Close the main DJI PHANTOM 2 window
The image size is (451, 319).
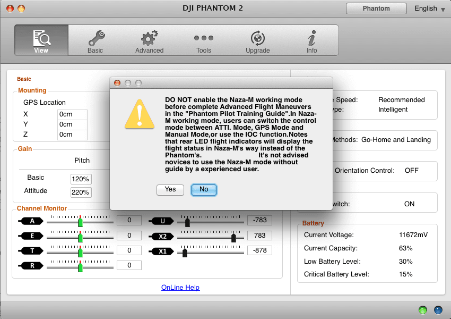point(10,9)
